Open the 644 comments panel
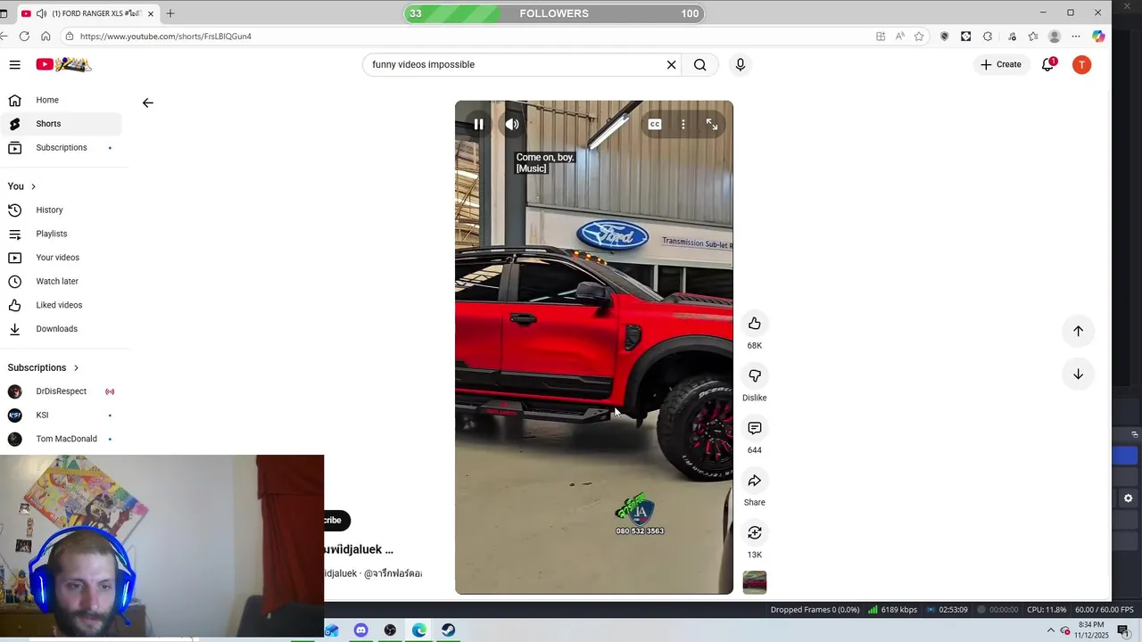Image resolution: width=1142 pixels, height=642 pixels. point(755,428)
